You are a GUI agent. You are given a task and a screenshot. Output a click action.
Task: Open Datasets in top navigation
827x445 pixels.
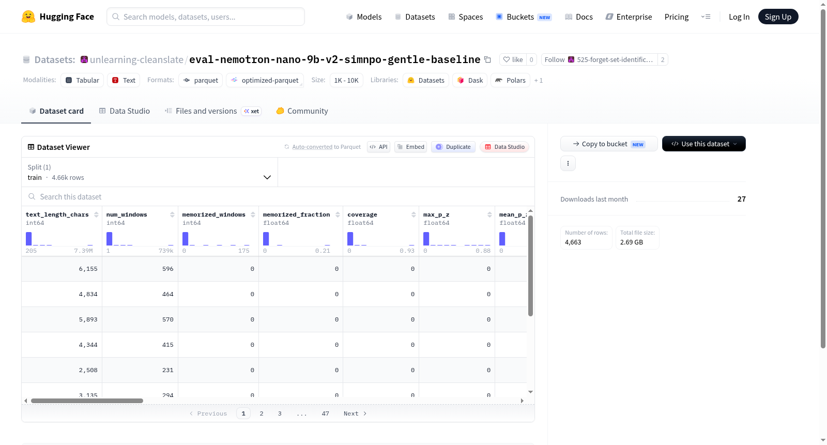[x=415, y=17]
